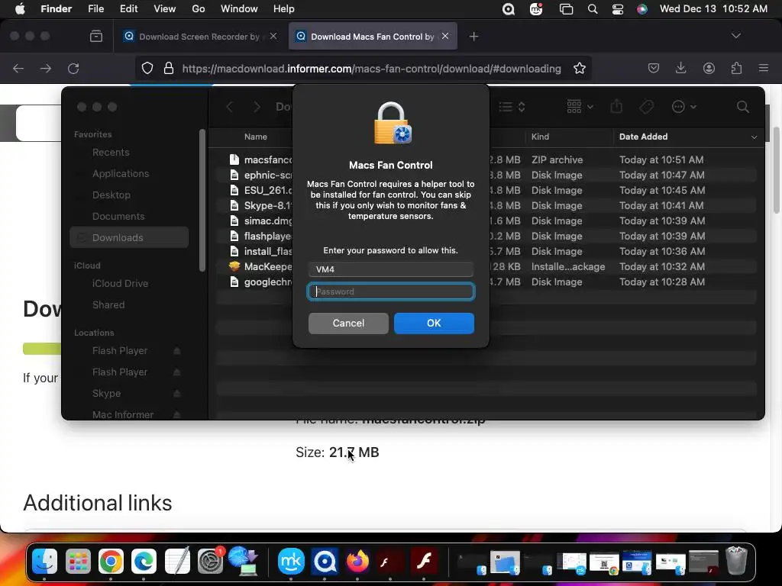Screen dimensions: 782x586
Task: Select the macsfancontrol ZIP archive row
Action: pyautogui.click(x=486, y=159)
